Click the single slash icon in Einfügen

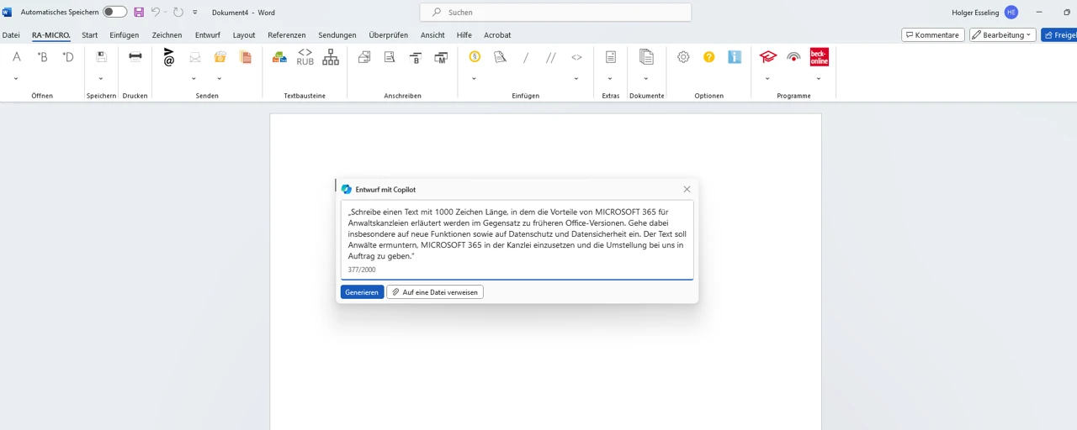click(526, 57)
